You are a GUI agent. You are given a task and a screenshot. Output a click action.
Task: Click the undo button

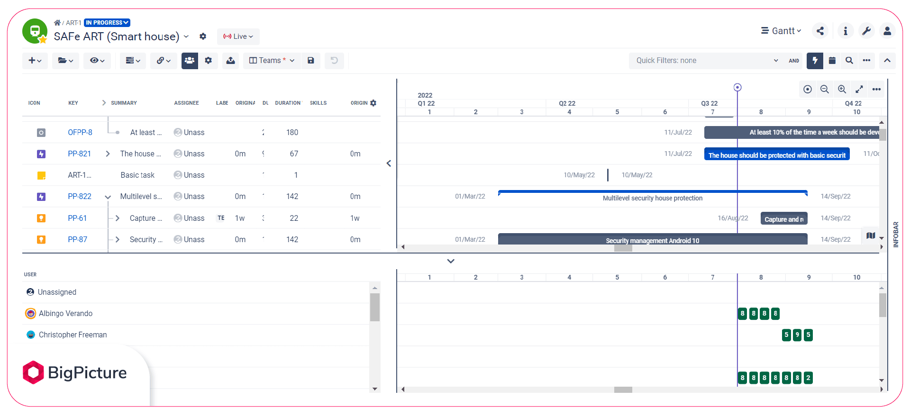click(x=334, y=61)
